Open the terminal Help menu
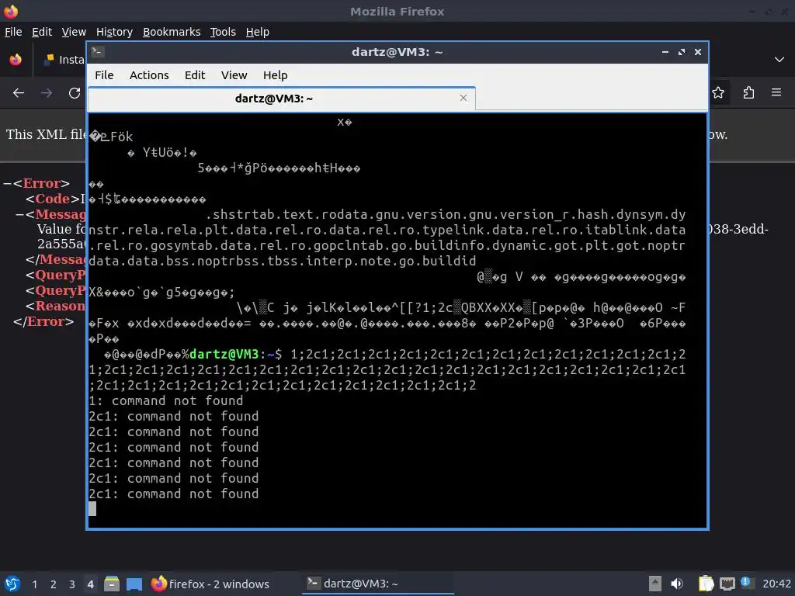The width and height of the screenshot is (795, 596). point(276,75)
